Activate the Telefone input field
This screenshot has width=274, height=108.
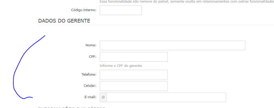134,75
